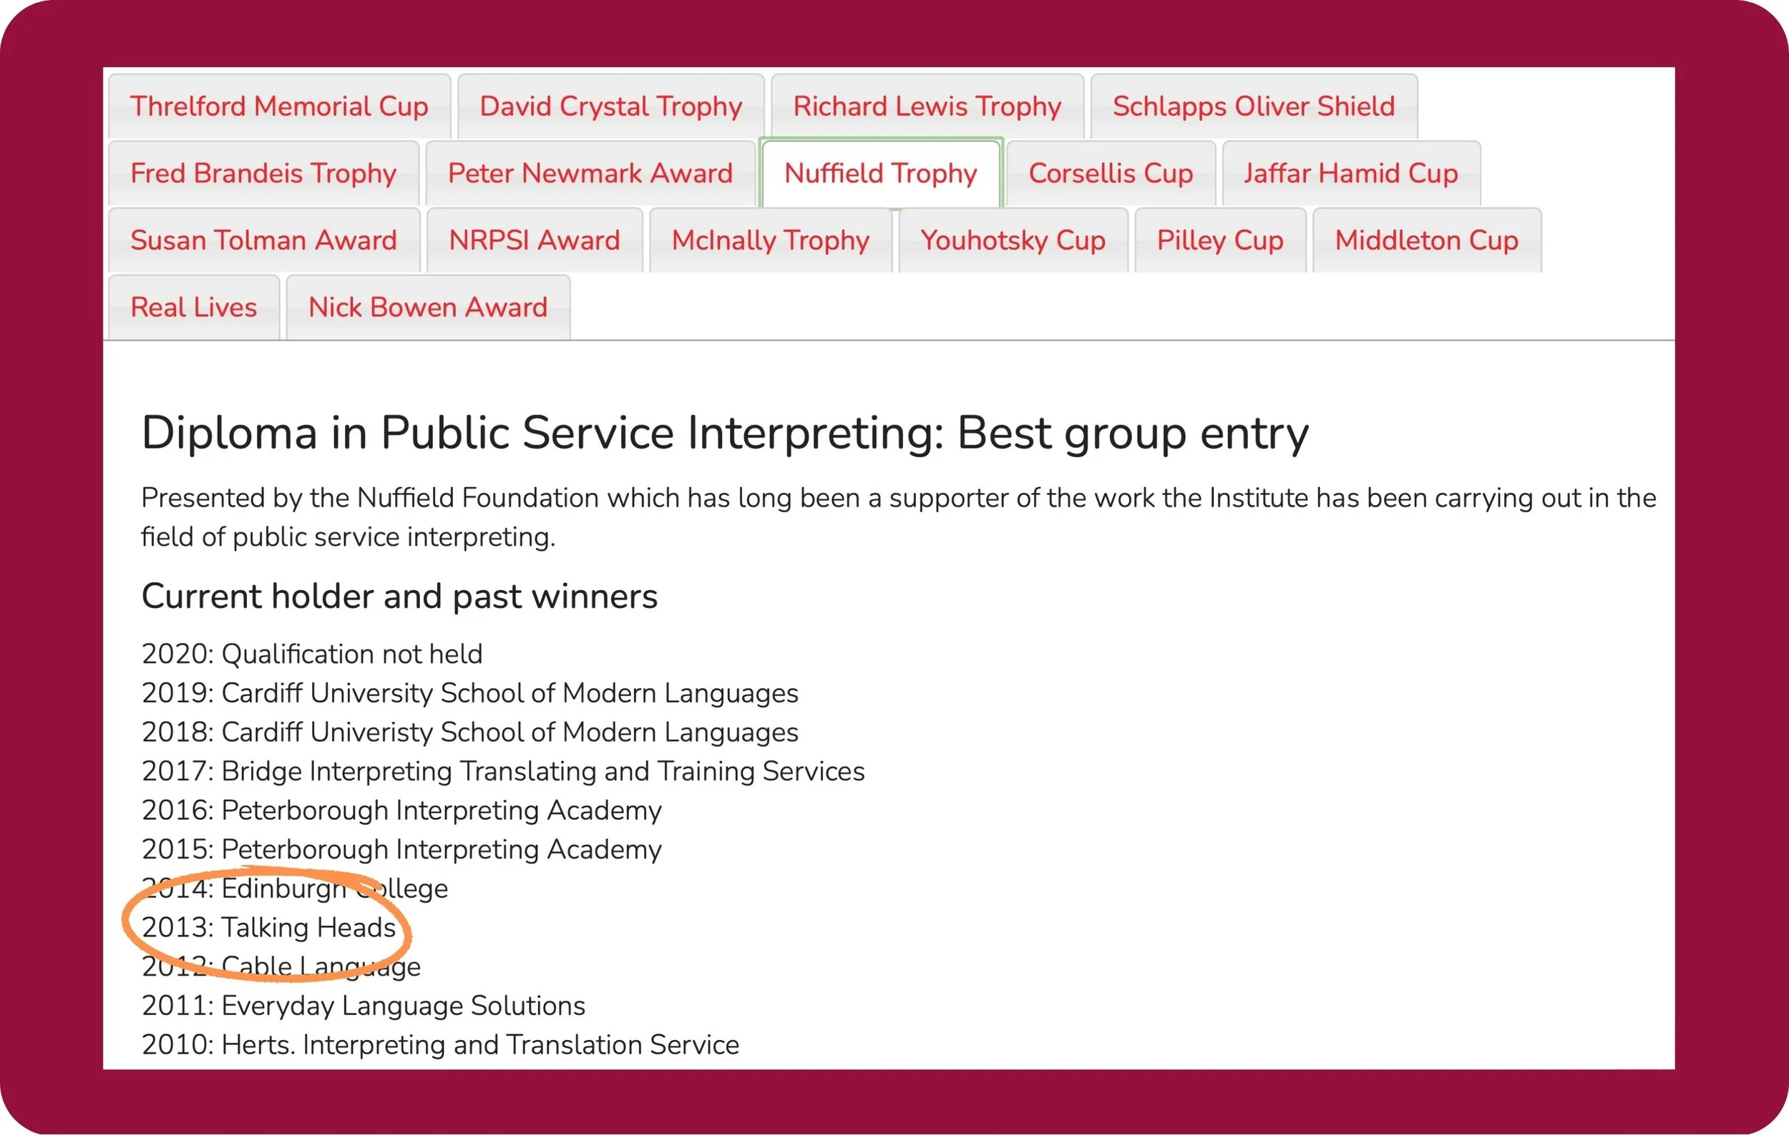The image size is (1789, 1136).
Task: Show the Susan Tolman Award tab
Action: tap(263, 240)
